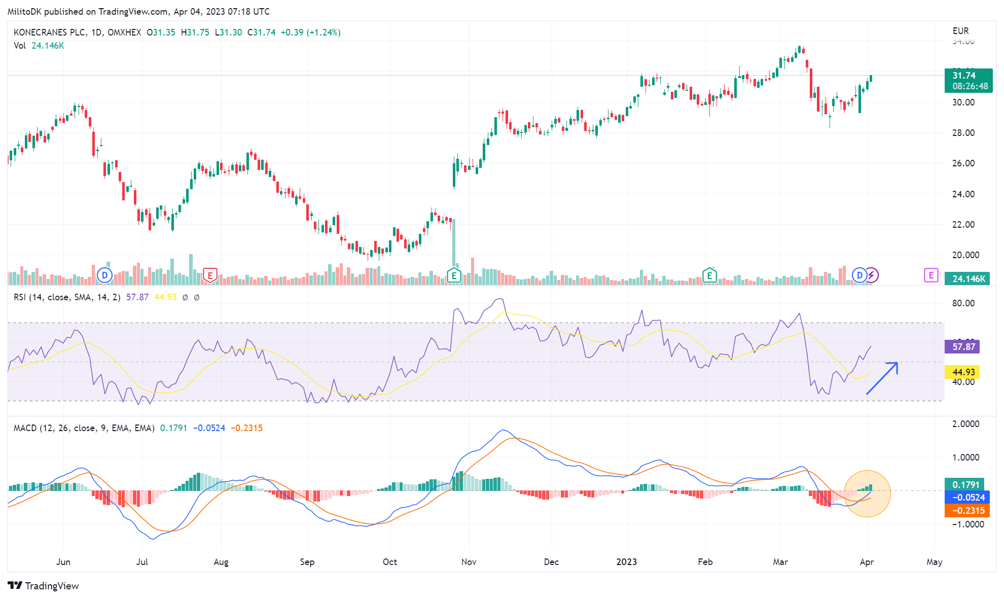
Task: Click the EUR currency label
Action: click(x=960, y=31)
